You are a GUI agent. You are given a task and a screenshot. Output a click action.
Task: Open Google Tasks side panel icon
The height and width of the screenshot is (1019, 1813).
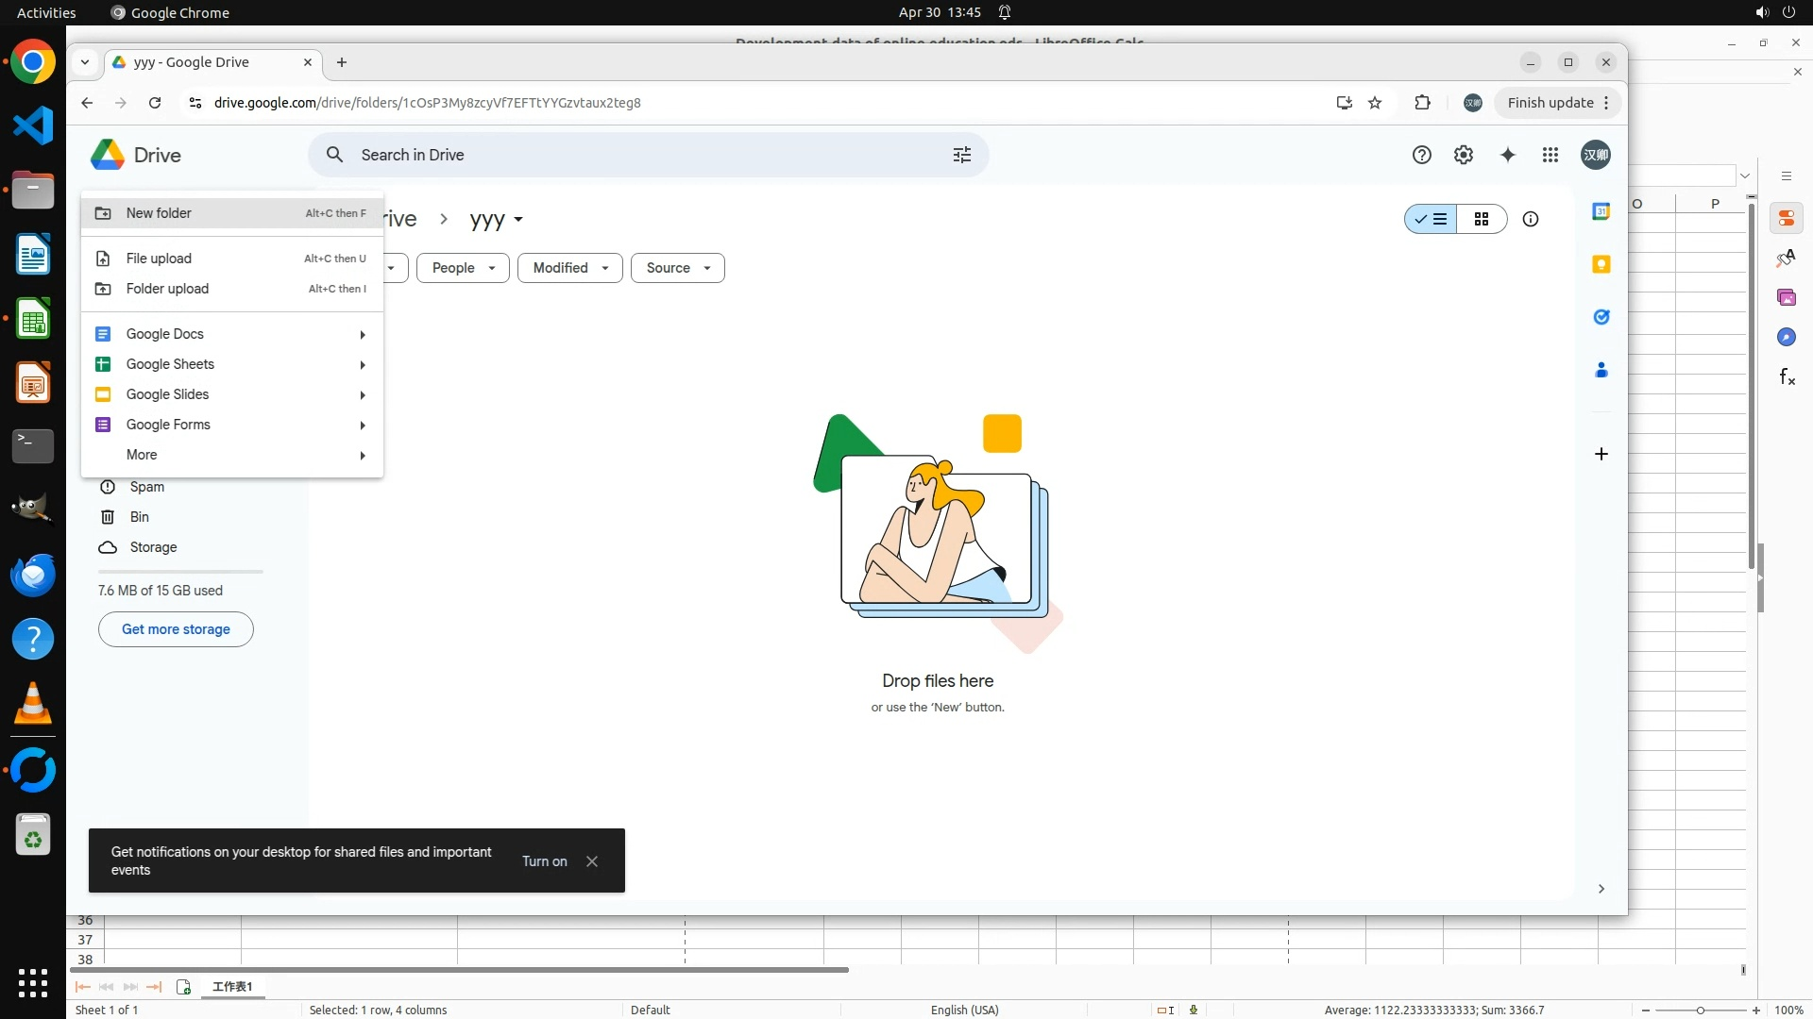(x=1601, y=317)
